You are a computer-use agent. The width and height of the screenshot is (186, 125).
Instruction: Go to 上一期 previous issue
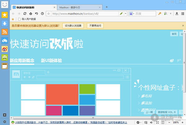(x=149, y=112)
